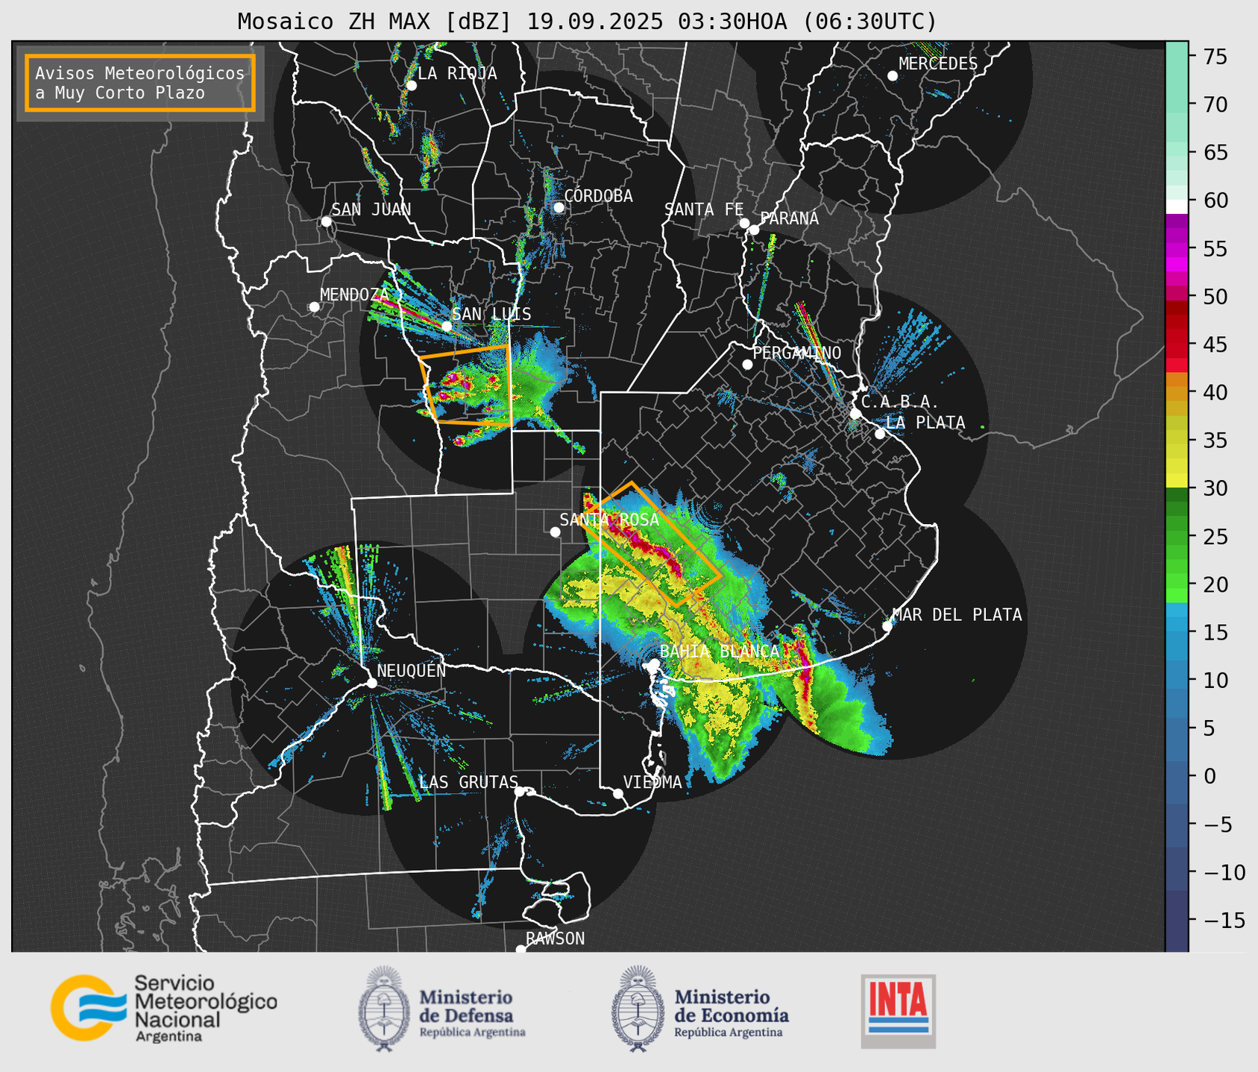
Task: Click the RAWSON city marker dot
Action: click(x=521, y=950)
